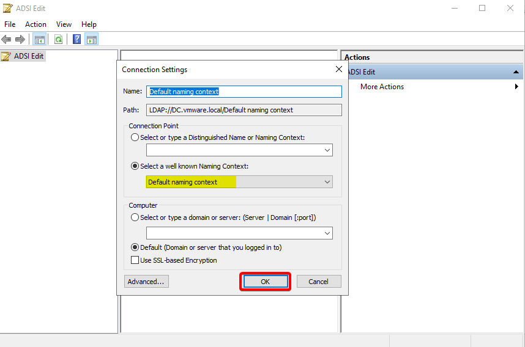This screenshot has width=525, height=347.
Task: Toggle the Show/Hide Action Pane icon
Action: tap(92, 40)
